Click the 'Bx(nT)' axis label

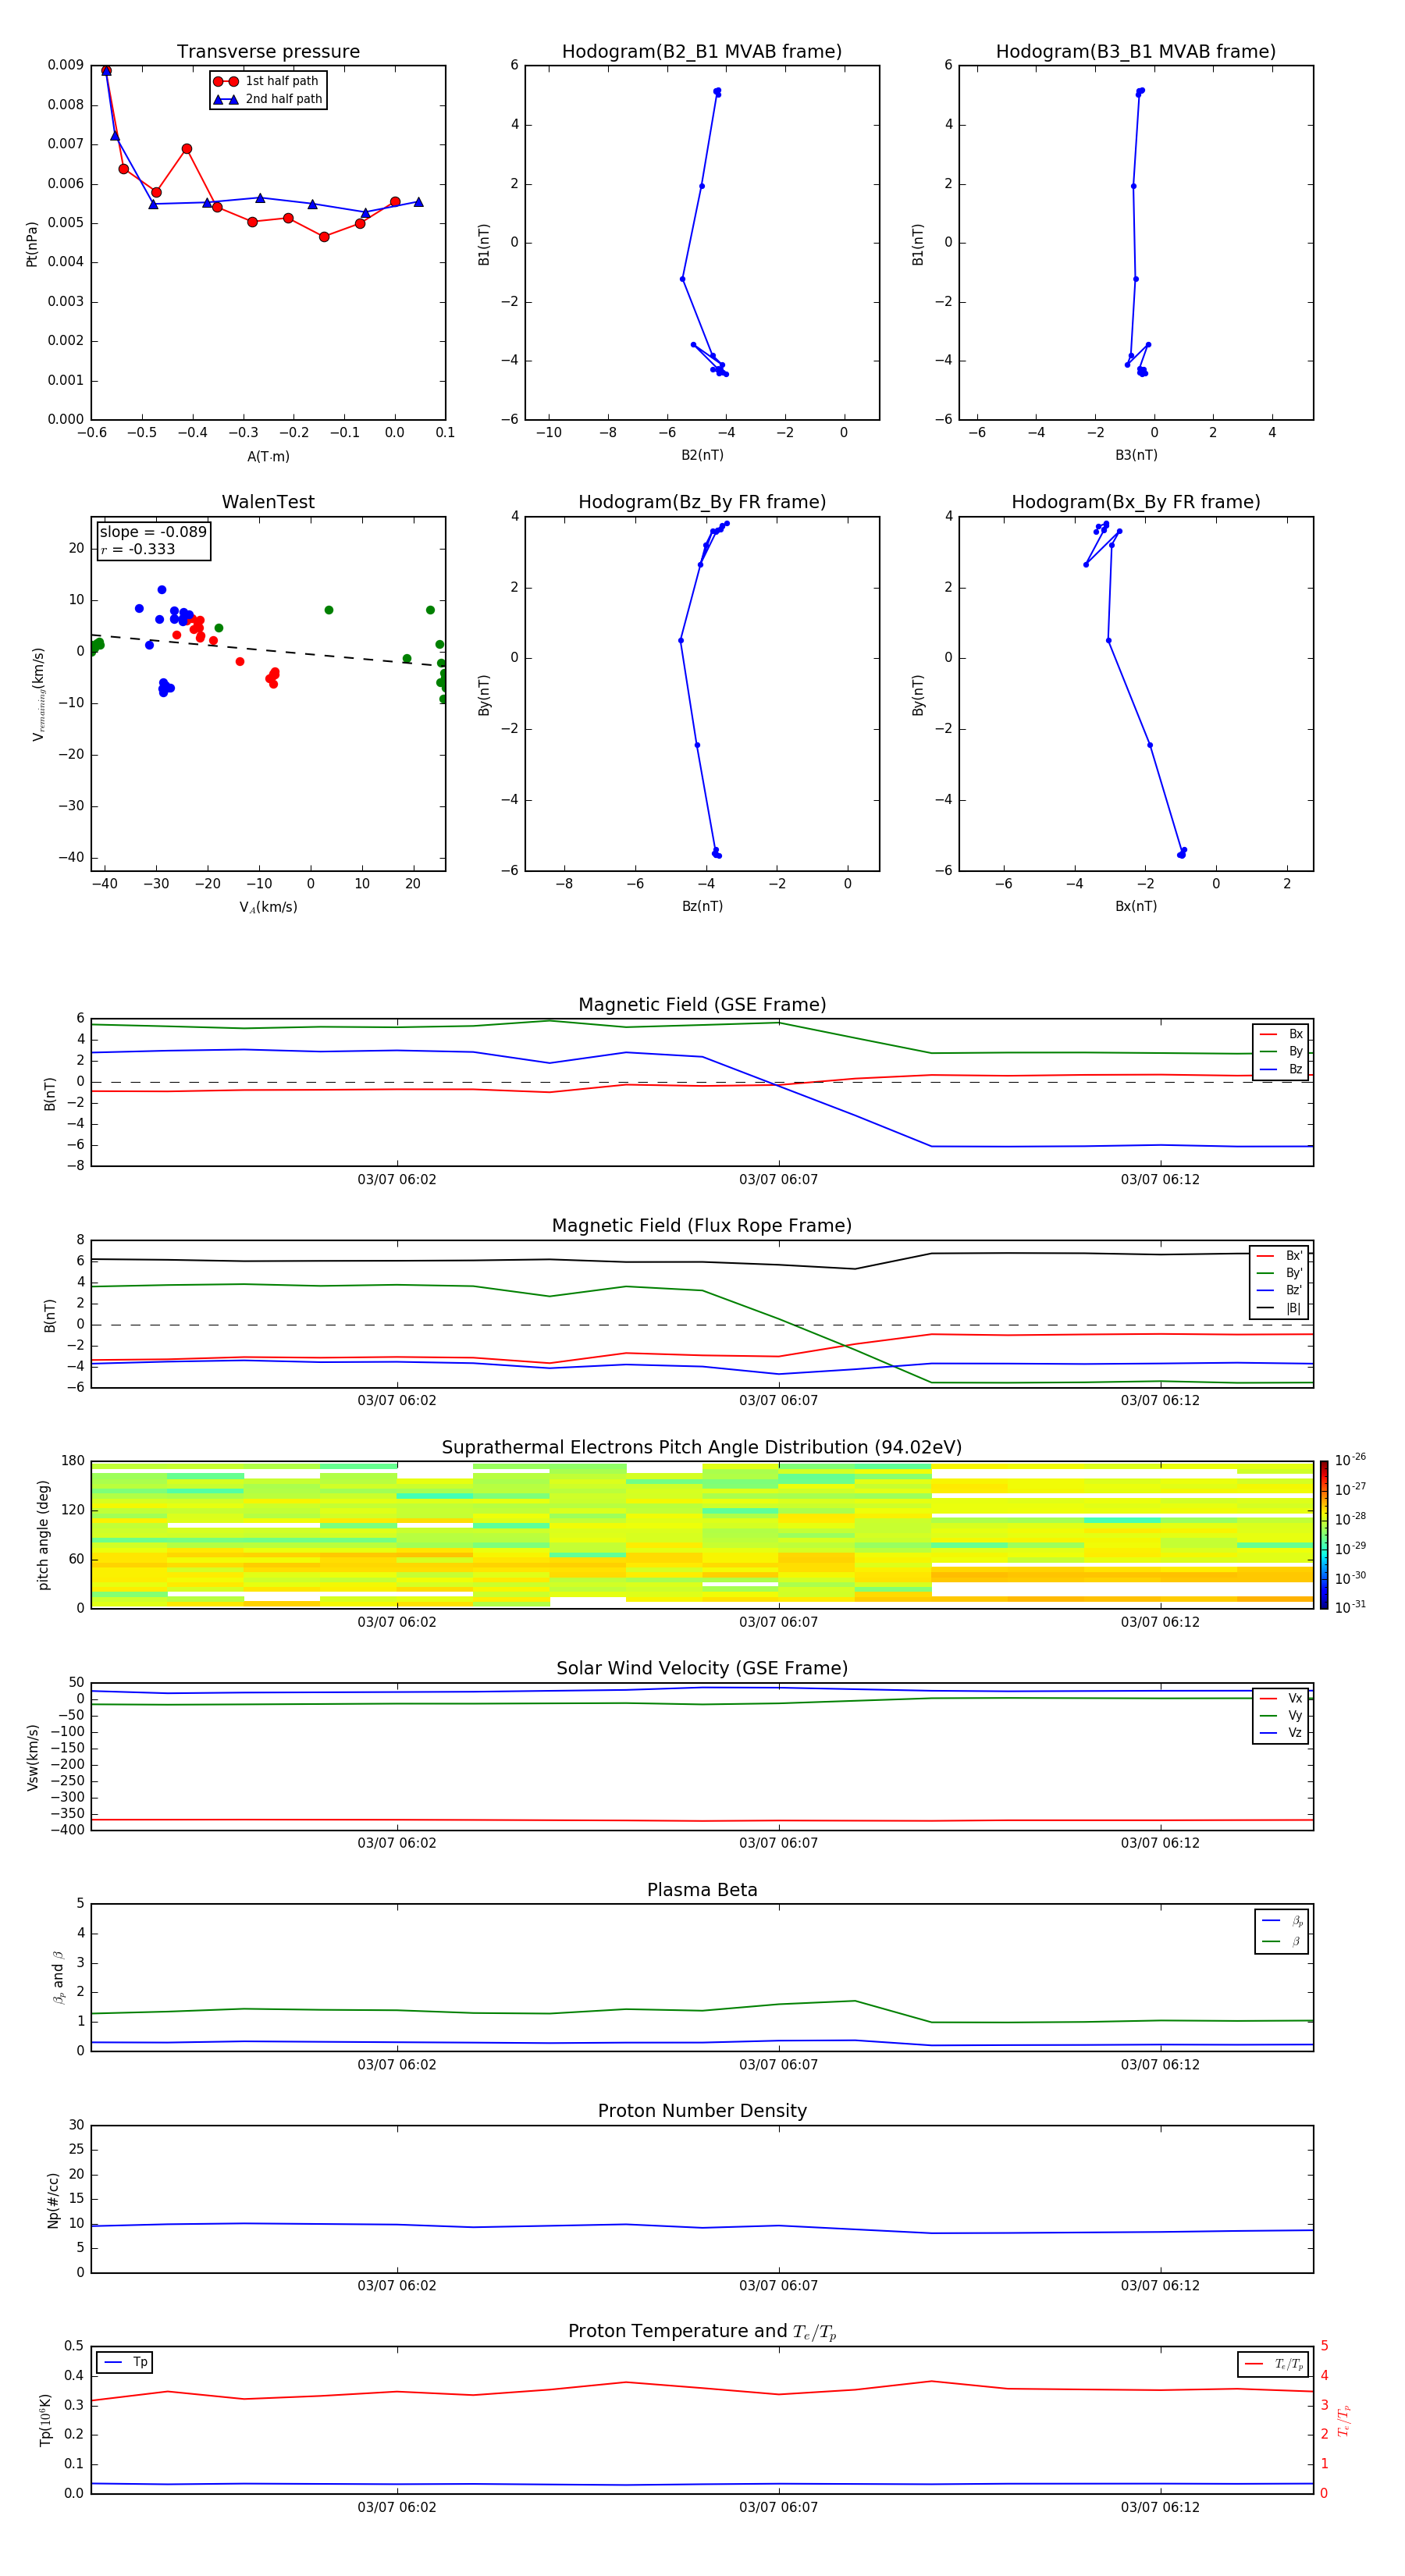[1136, 906]
